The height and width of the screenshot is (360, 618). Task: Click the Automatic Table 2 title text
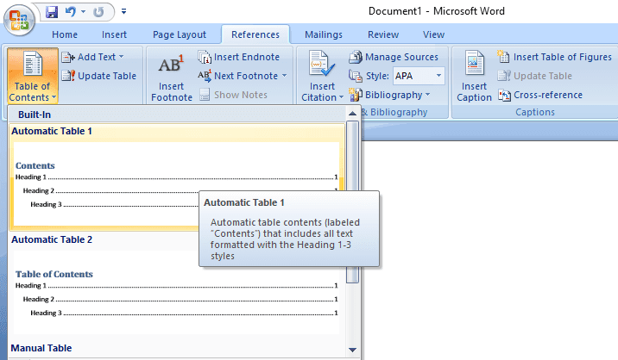[x=52, y=239]
